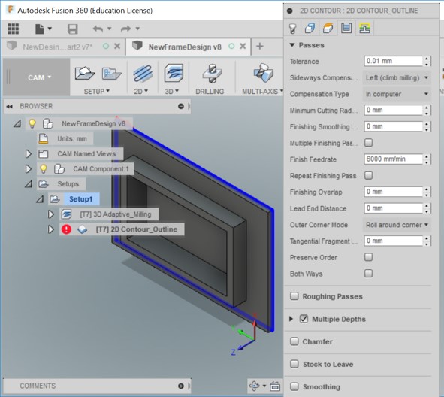Viewport: 444px width, 397px height.
Task: Open Compensation Type dropdown
Action: click(x=397, y=94)
